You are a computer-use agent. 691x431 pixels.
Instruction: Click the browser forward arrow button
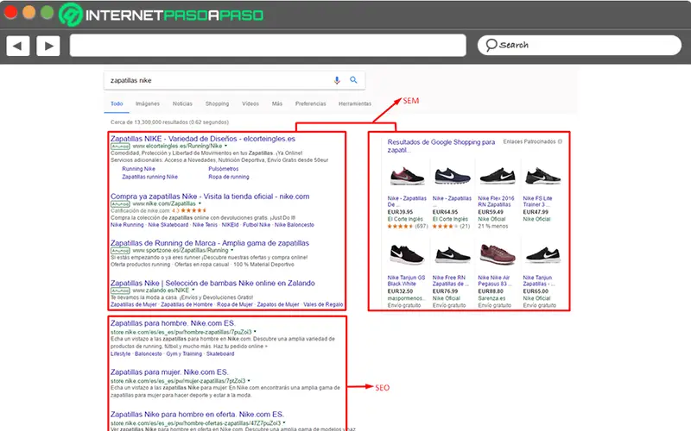[48, 46]
